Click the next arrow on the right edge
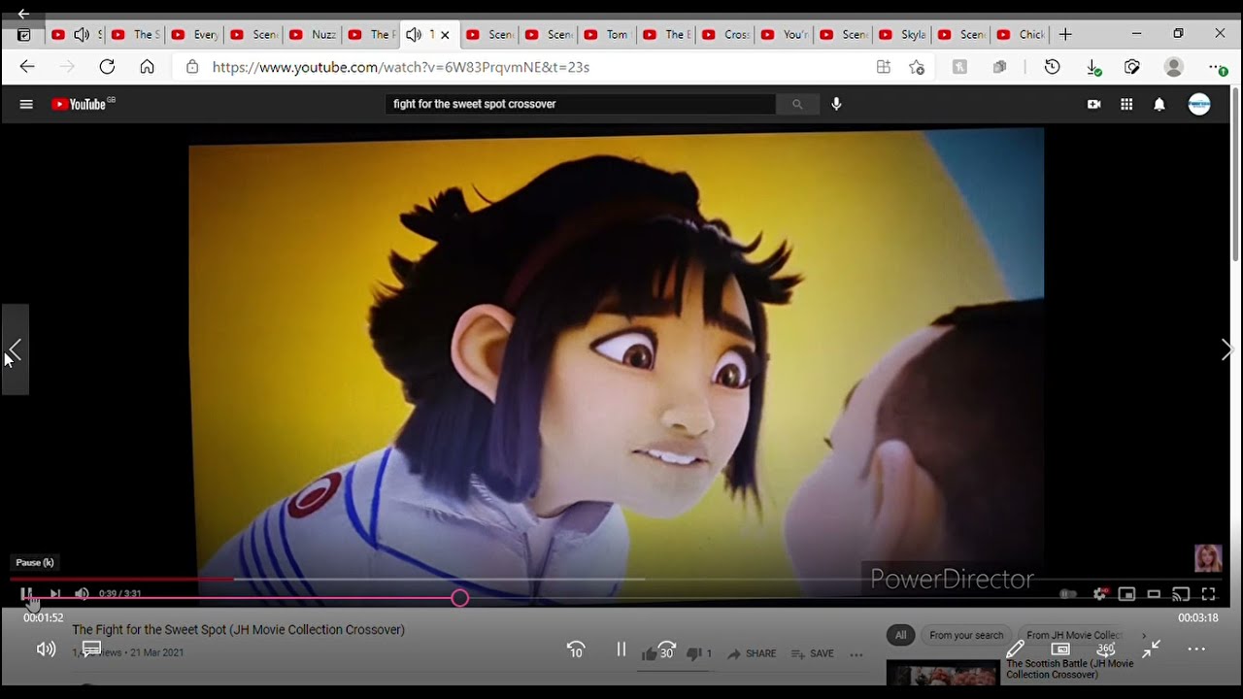 click(1226, 349)
